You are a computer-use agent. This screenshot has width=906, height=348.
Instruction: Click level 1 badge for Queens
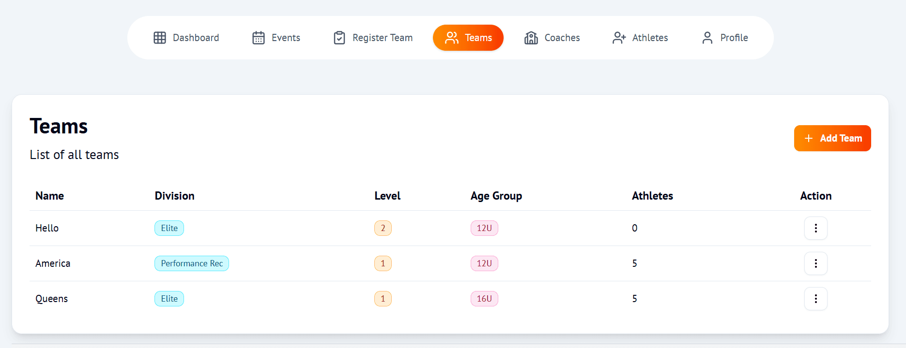383,299
